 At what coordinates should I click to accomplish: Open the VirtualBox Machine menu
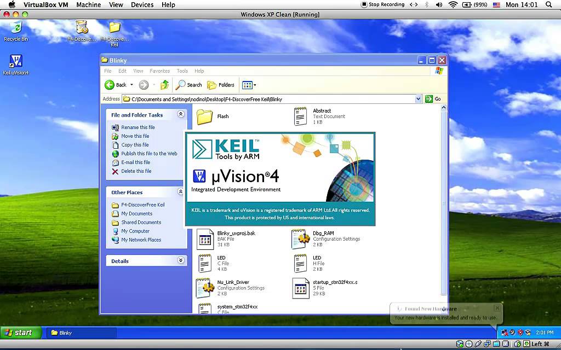point(88,4)
